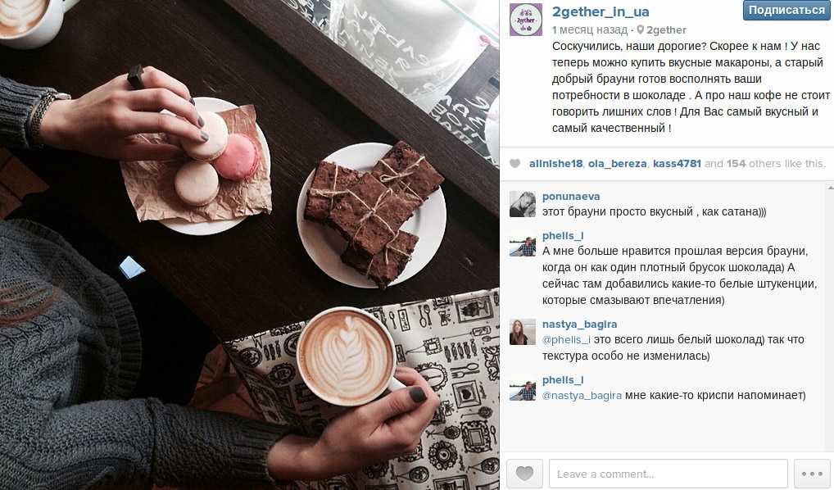Open nastya_bagira's avatar thumbnail

pyautogui.click(x=523, y=332)
